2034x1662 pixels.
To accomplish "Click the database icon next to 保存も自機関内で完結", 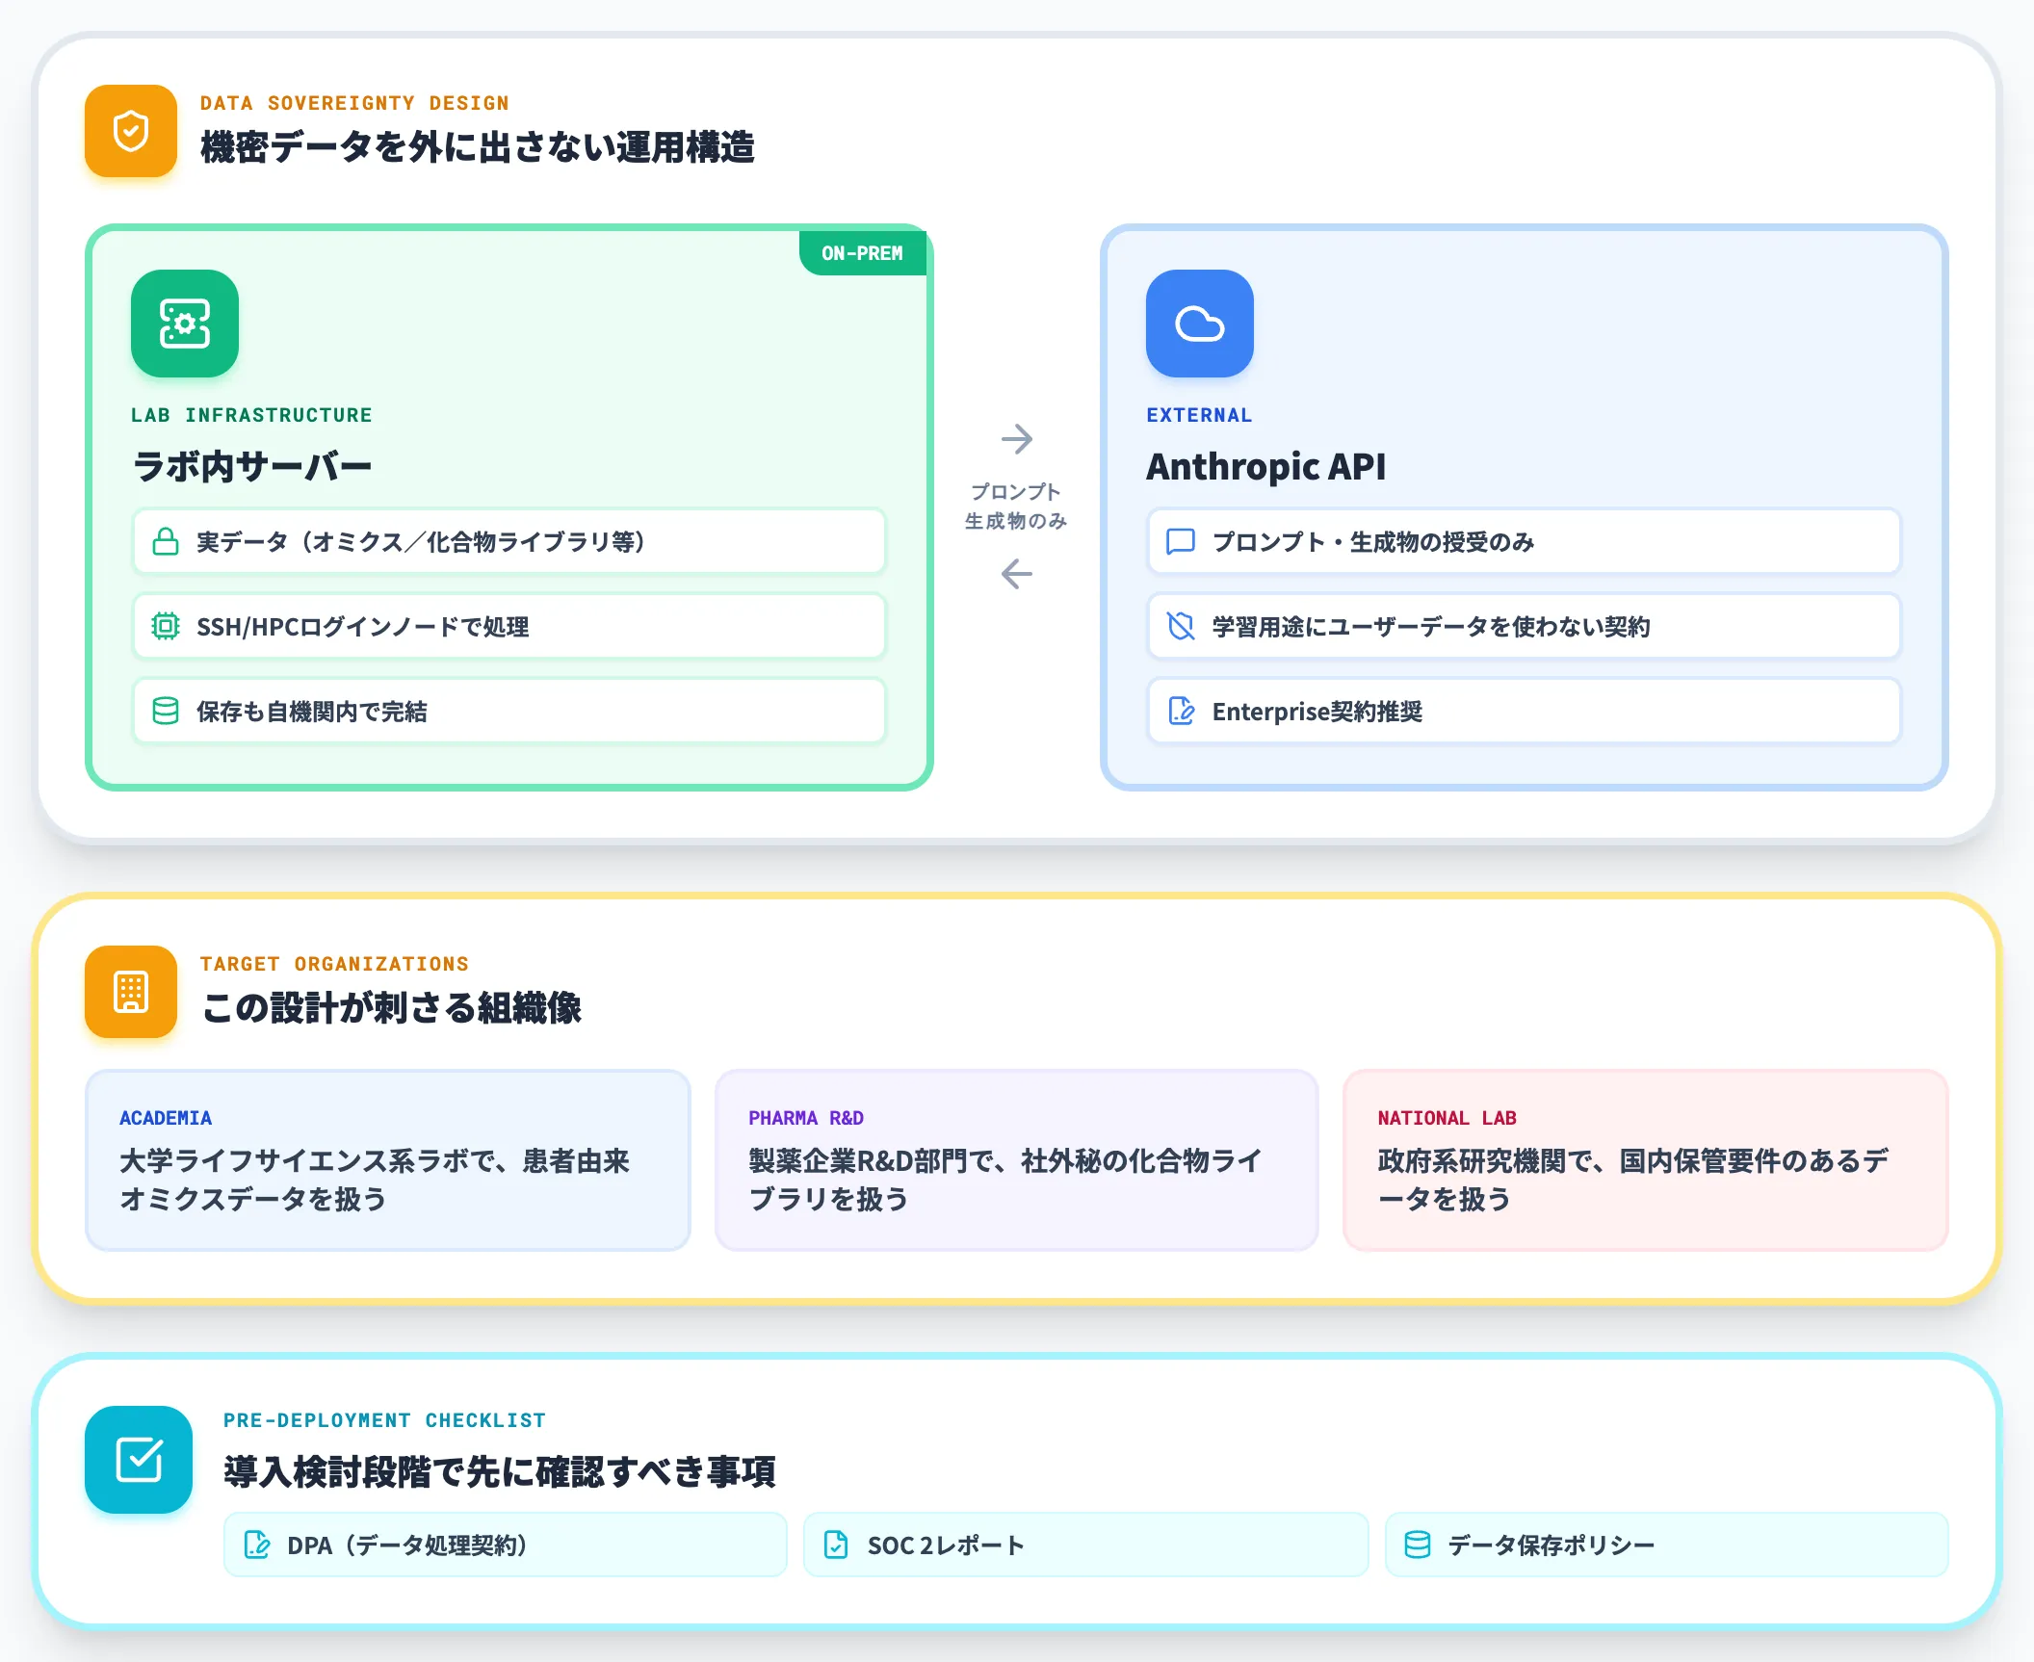I will [x=166, y=712].
